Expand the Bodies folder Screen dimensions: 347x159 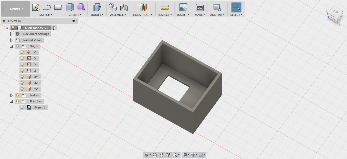(11, 95)
